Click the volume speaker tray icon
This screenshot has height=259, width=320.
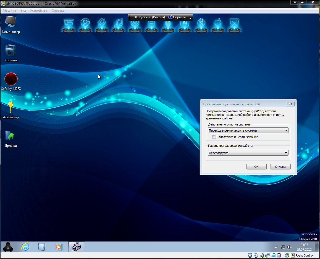[289, 247]
